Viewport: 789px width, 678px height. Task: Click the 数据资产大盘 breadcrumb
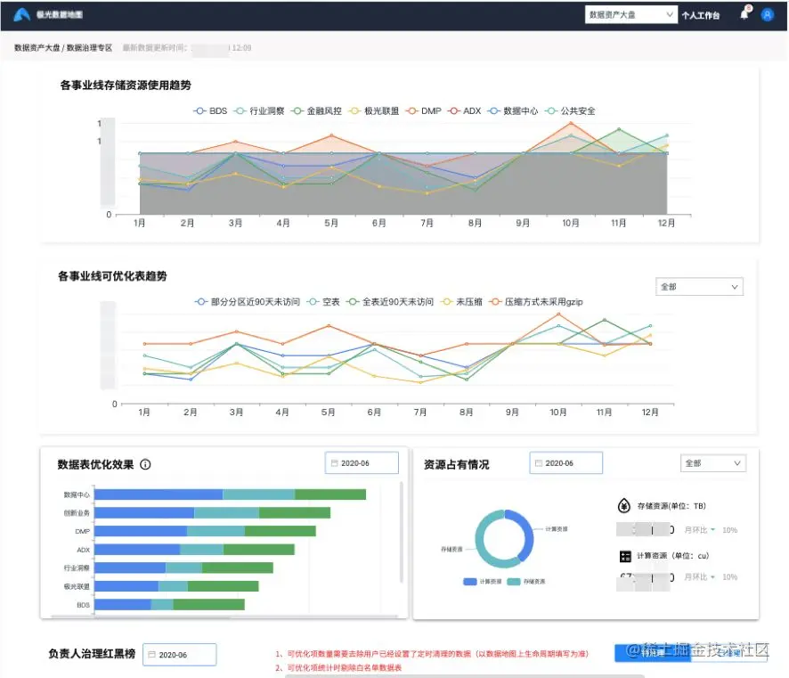click(x=37, y=47)
